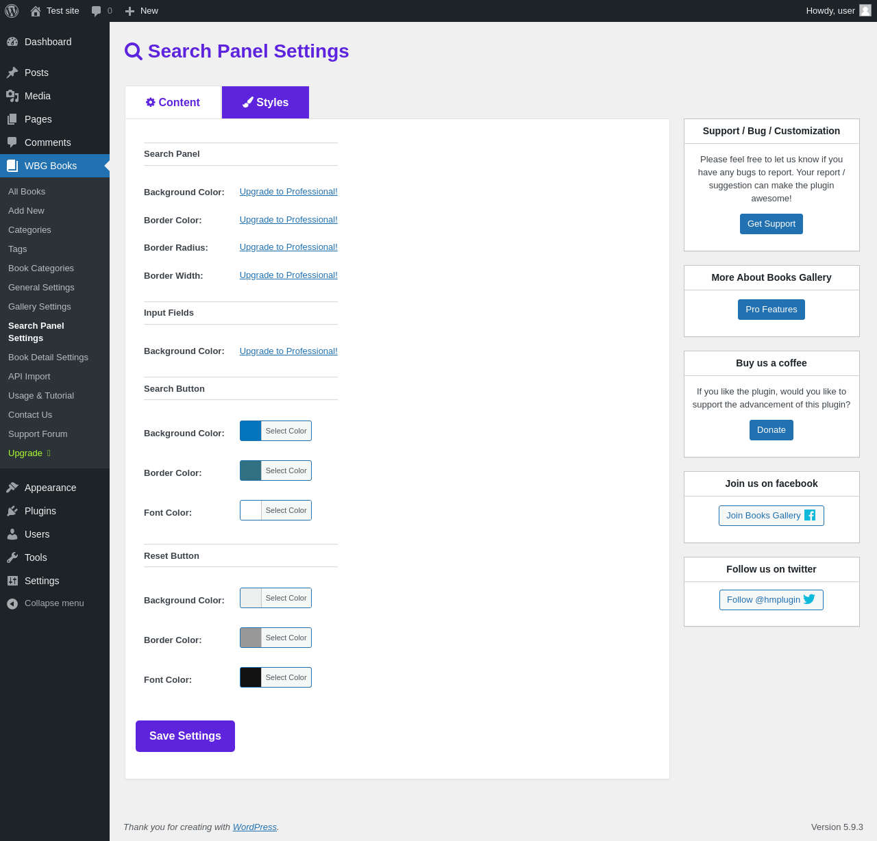This screenshot has height=841, width=877.
Task: Click Upgrade link for Search Panel Border Color
Action: point(288,220)
